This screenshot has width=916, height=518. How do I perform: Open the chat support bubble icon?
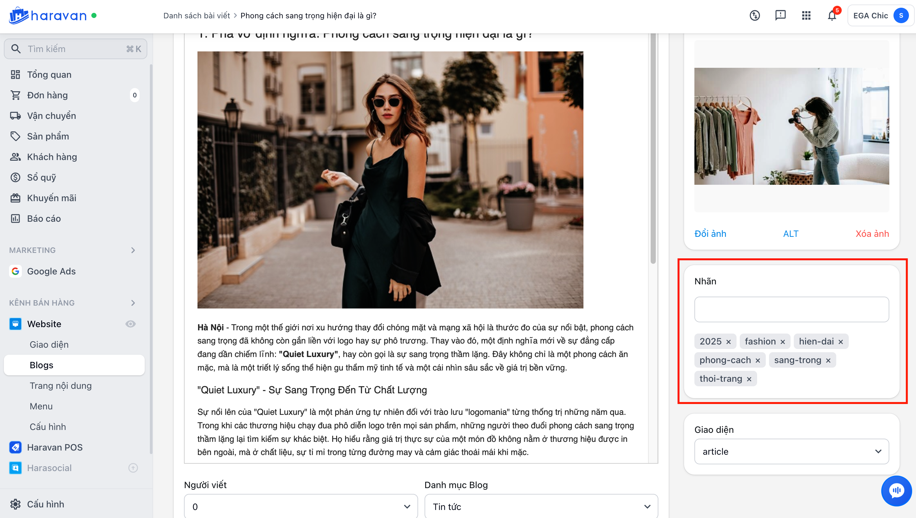896,491
